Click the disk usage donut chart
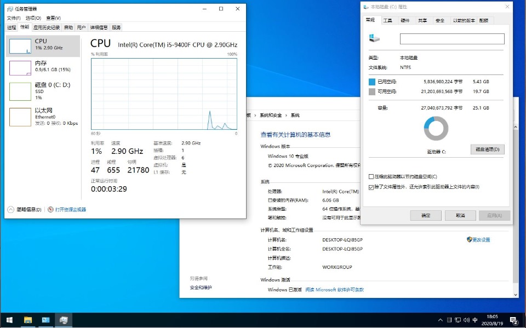This screenshot has height=328, width=526. coord(436,129)
